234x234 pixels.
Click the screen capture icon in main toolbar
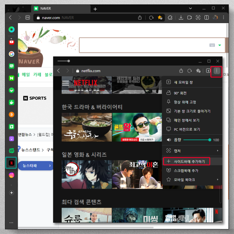[198, 18]
